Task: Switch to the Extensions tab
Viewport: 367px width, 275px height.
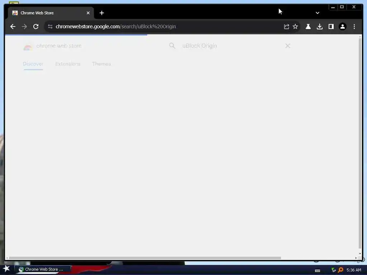Action: pos(68,64)
